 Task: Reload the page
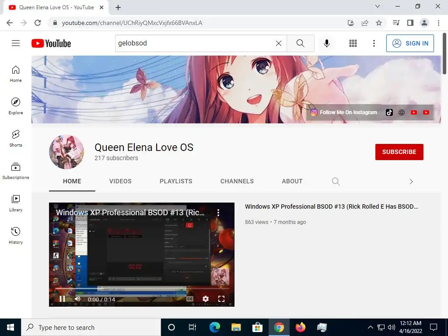coord(38,23)
